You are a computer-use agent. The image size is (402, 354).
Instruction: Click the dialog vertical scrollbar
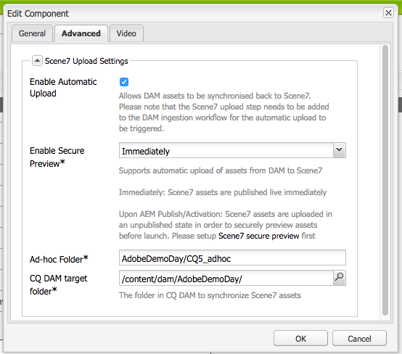(385, 180)
